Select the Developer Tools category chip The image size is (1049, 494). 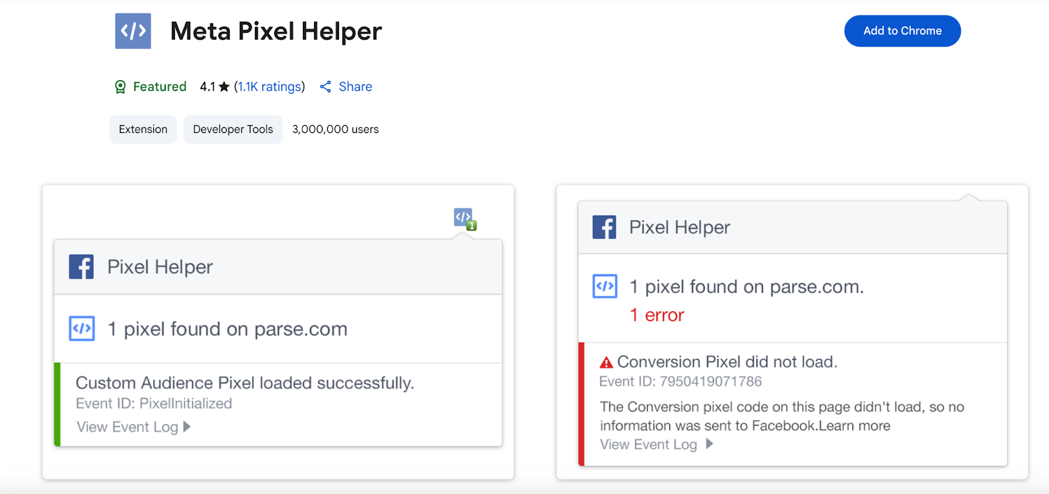233,129
